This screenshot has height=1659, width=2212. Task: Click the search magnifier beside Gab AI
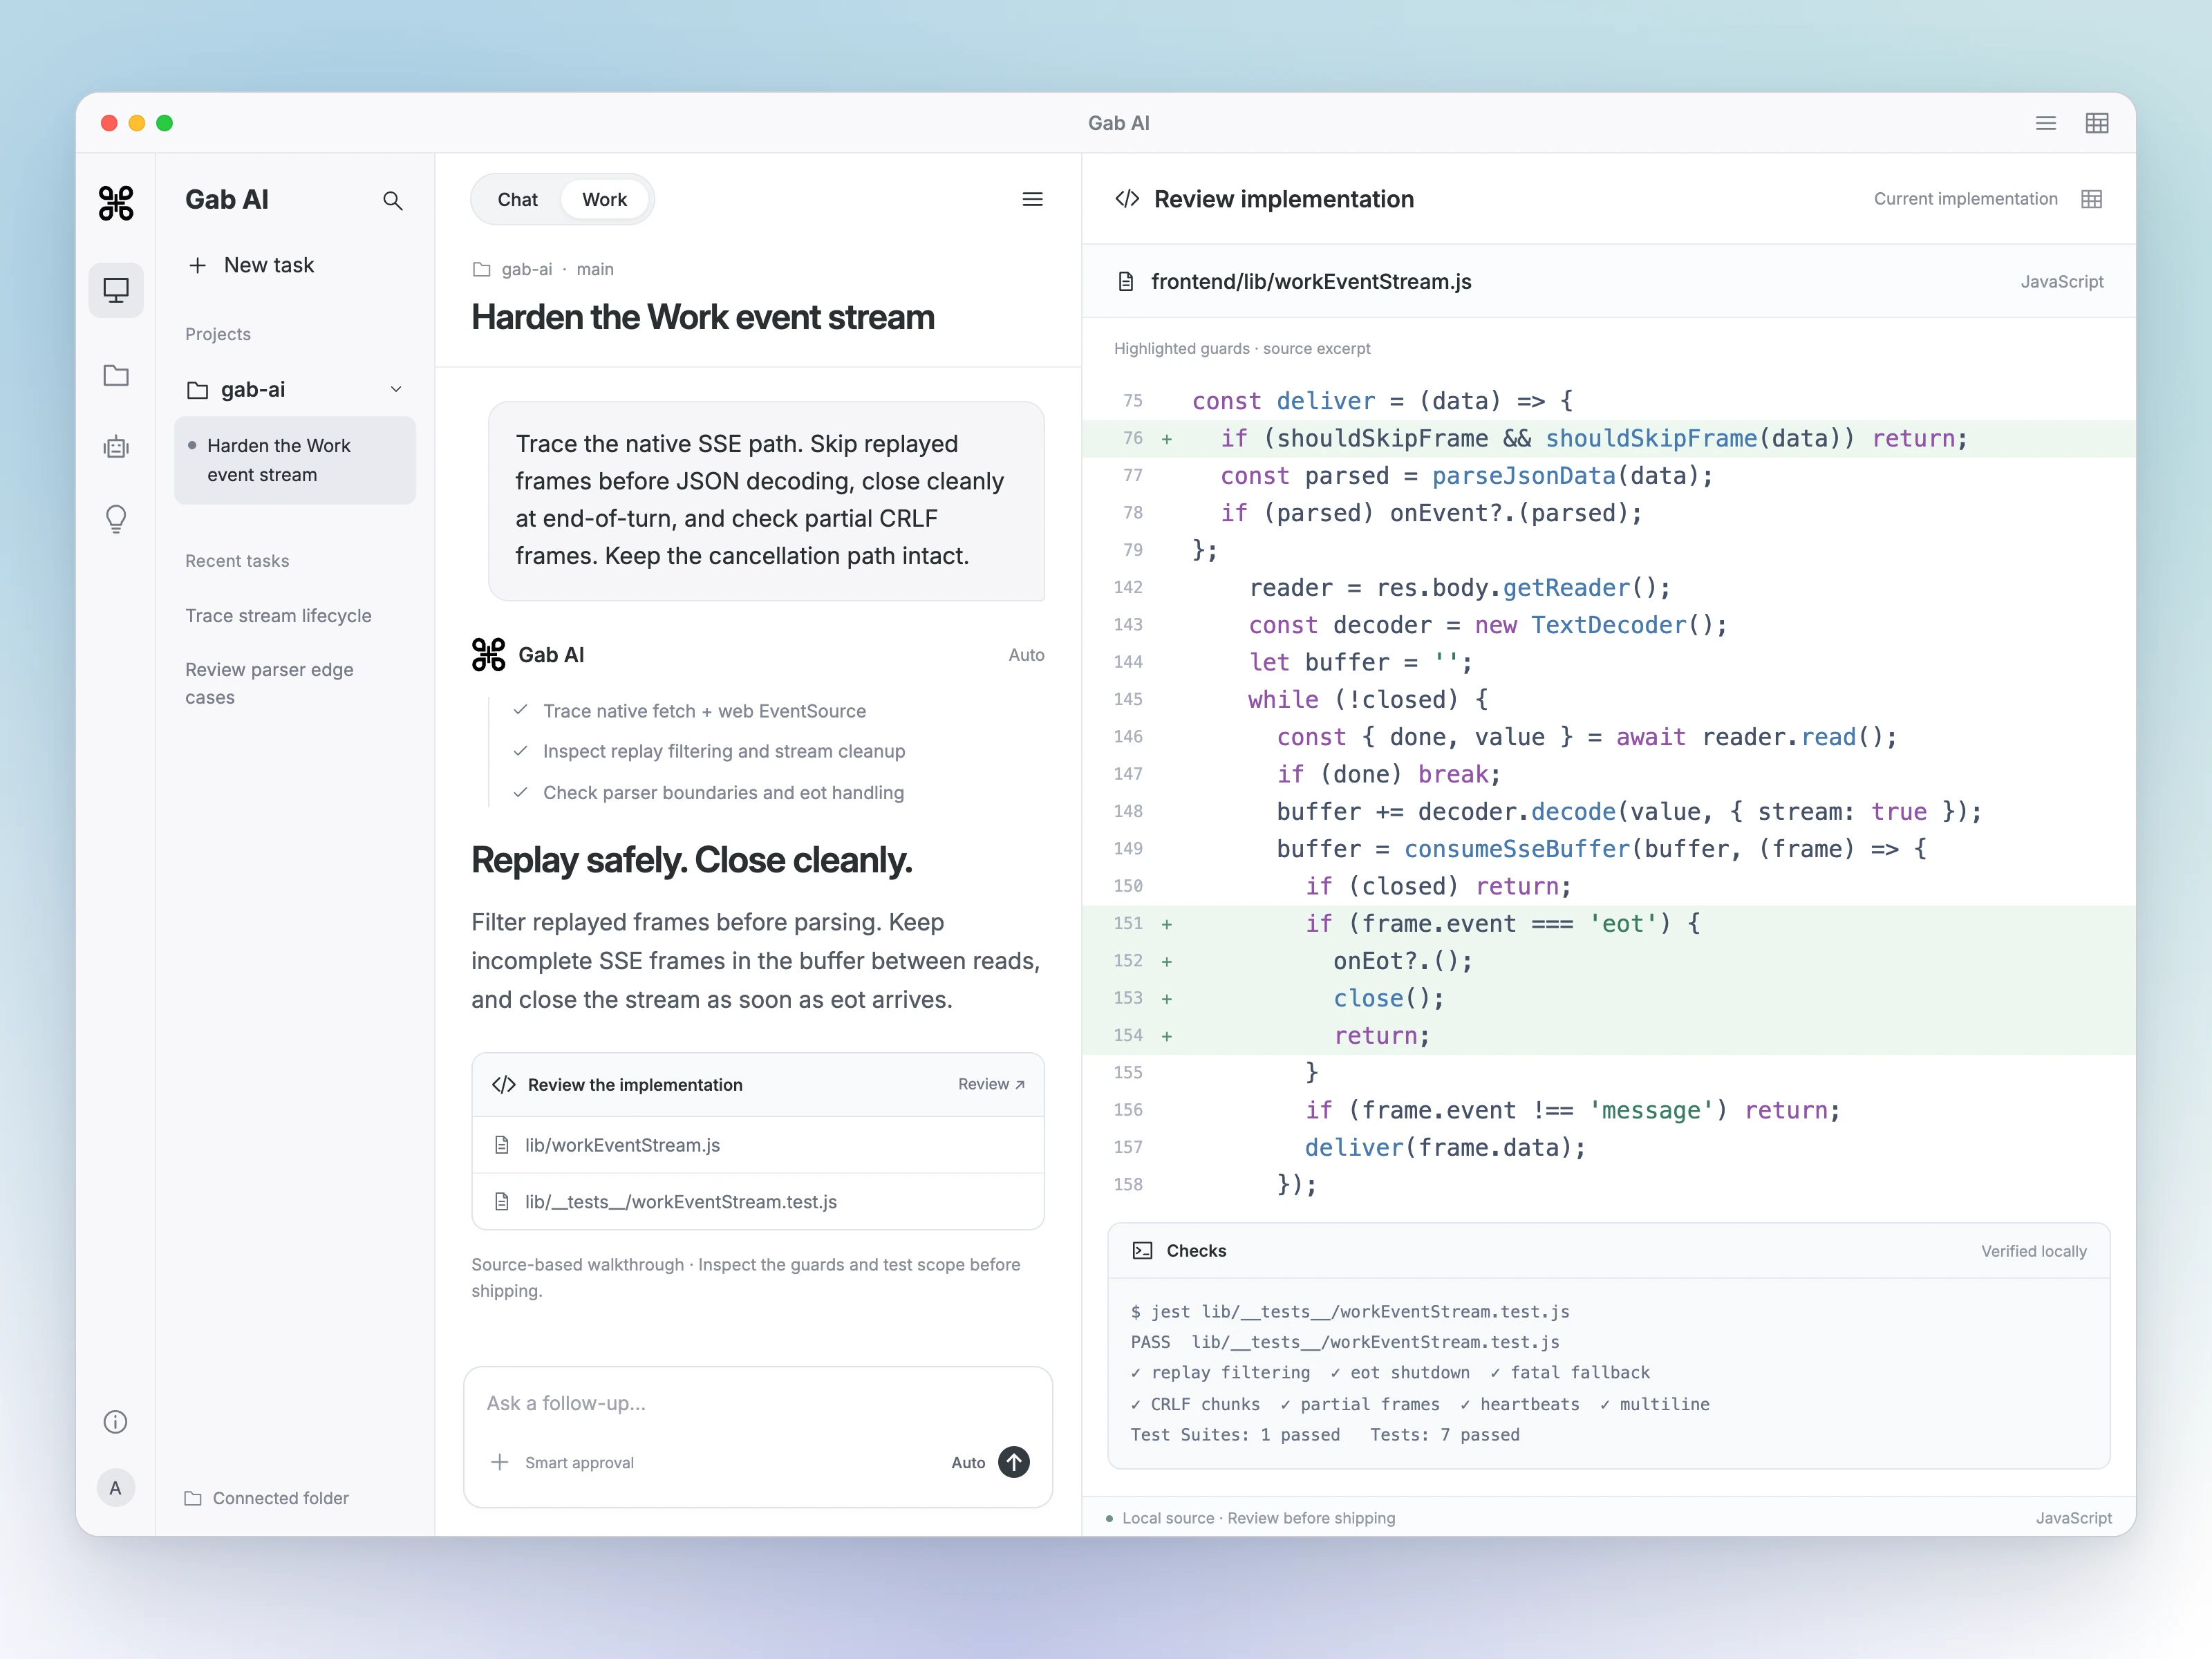[393, 201]
